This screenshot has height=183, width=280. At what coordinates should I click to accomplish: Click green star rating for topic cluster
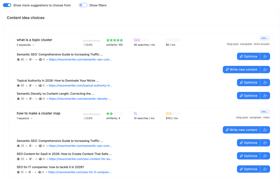pyautogui.click(x=115, y=40)
